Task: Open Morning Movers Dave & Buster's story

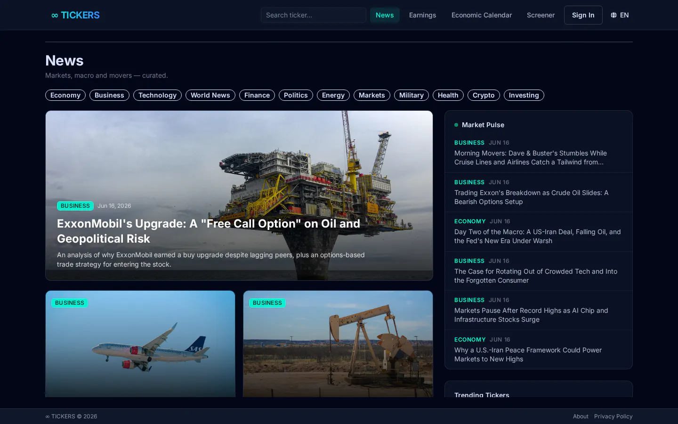Action: [539, 153]
